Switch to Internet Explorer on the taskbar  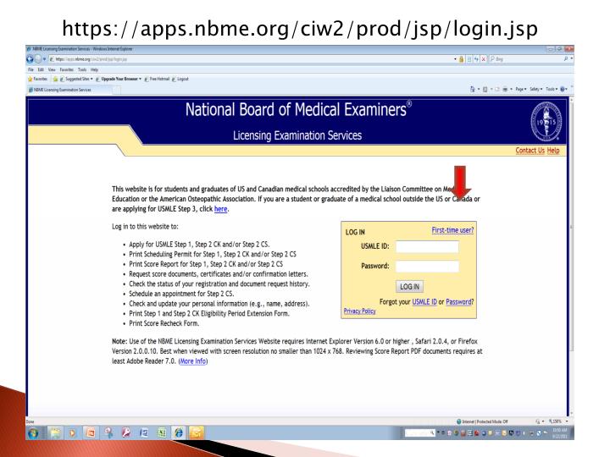179,432
